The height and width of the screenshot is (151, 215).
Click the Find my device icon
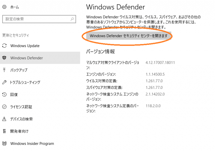4,119
